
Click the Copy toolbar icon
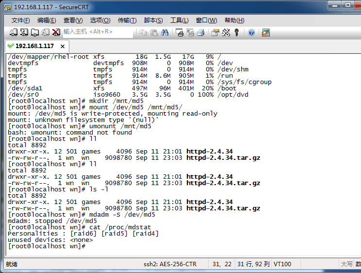tap(144, 33)
